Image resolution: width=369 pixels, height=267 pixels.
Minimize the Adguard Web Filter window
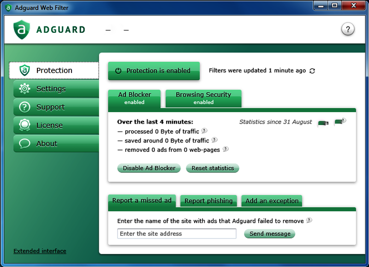pos(321,6)
